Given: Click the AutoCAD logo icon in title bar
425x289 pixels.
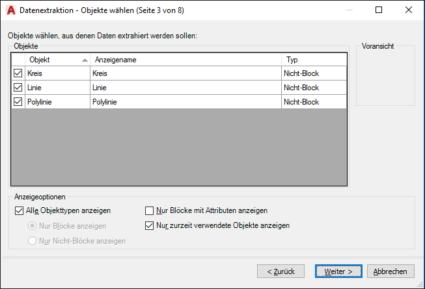Looking at the screenshot, I should click(x=10, y=10).
